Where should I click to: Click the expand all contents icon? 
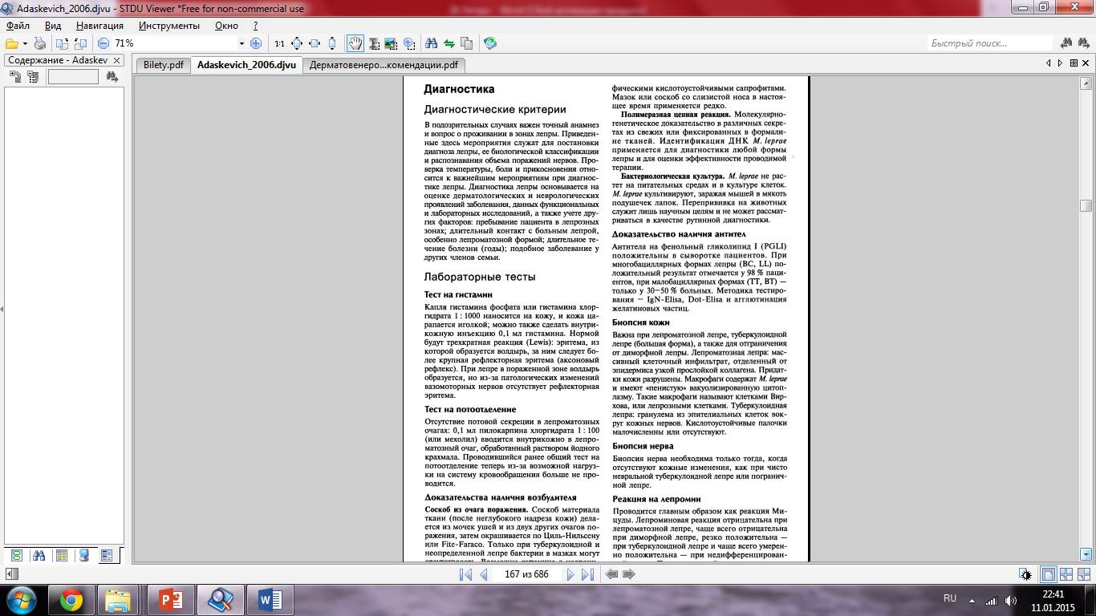tap(15, 77)
